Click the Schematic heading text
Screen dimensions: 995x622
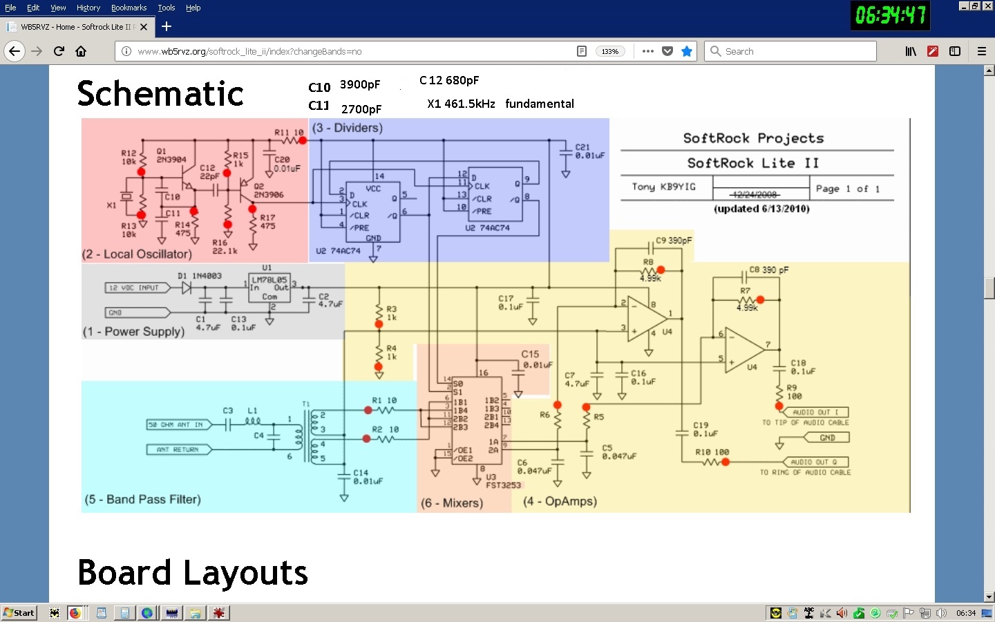(x=160, y=93)
